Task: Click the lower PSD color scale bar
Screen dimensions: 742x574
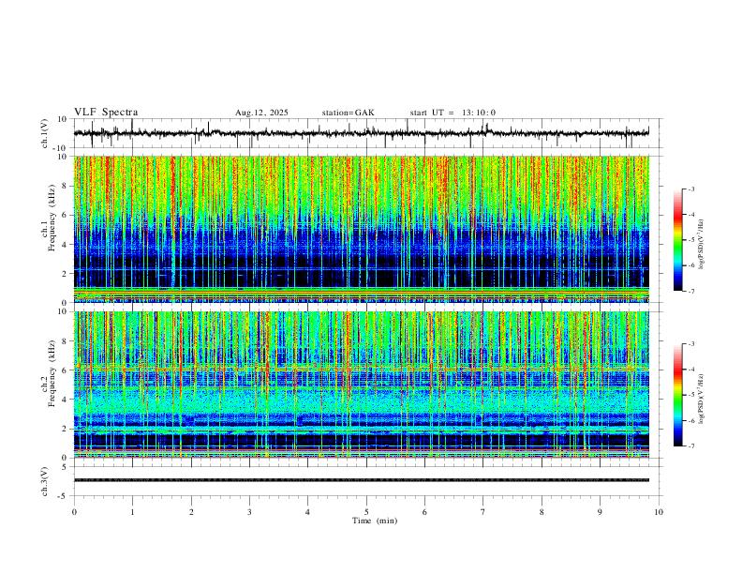Action: pos(678,395)
